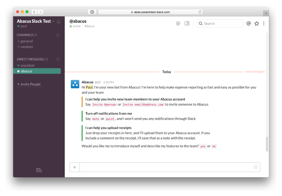
Task: Open starred items with star icon
Action: coord(257,23)
